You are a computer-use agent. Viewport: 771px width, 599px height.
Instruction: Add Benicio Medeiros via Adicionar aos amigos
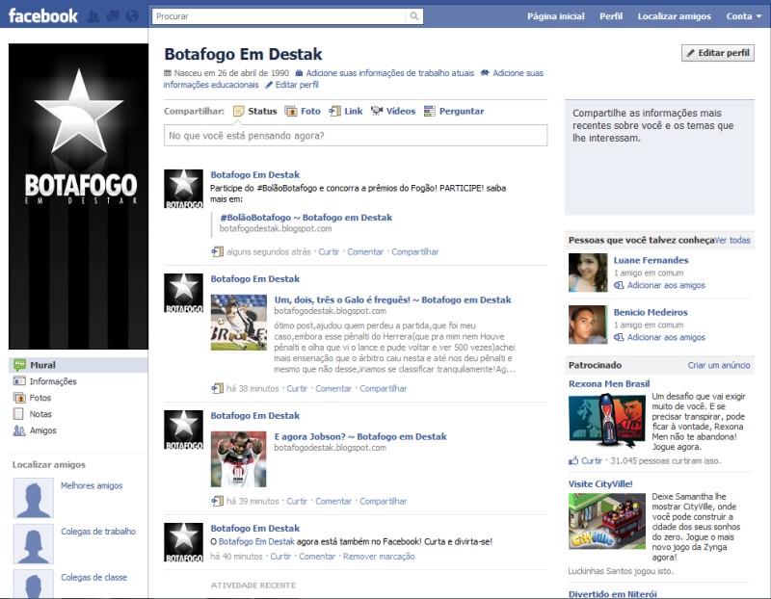[x=666, y=337]
